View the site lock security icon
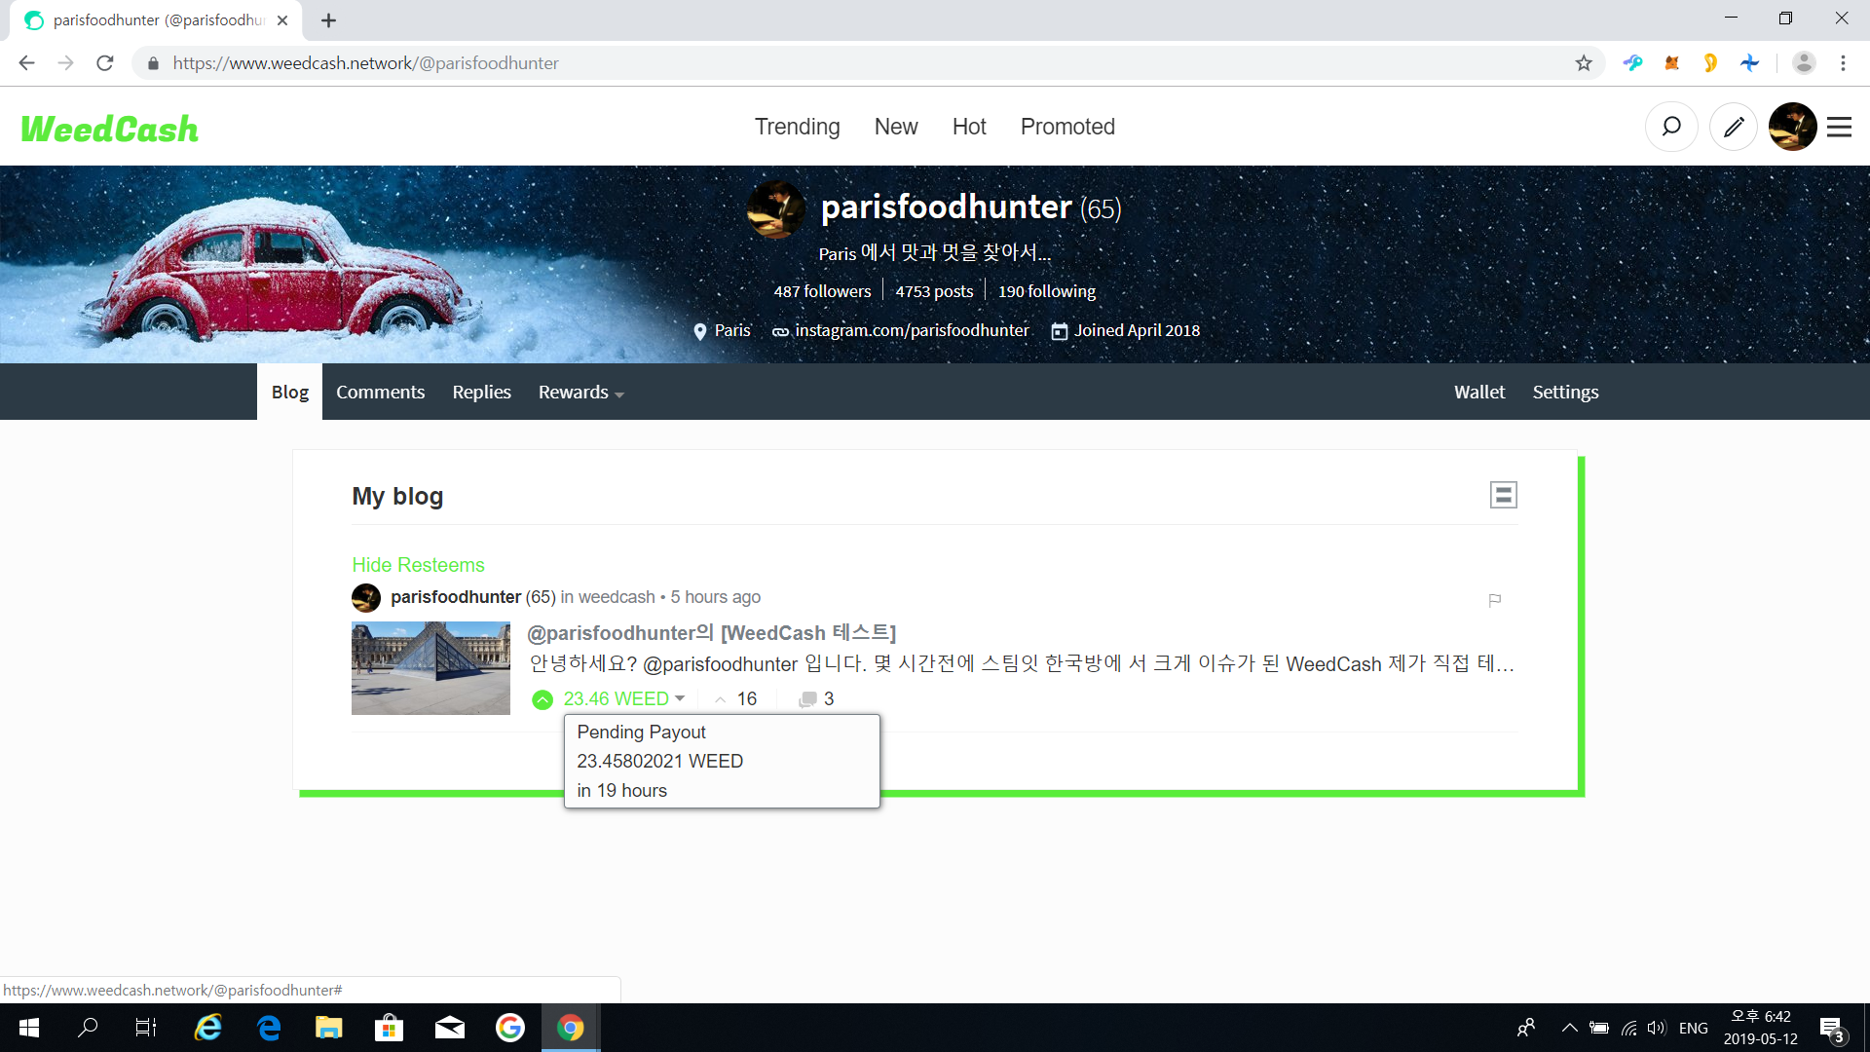 point(153,63)
